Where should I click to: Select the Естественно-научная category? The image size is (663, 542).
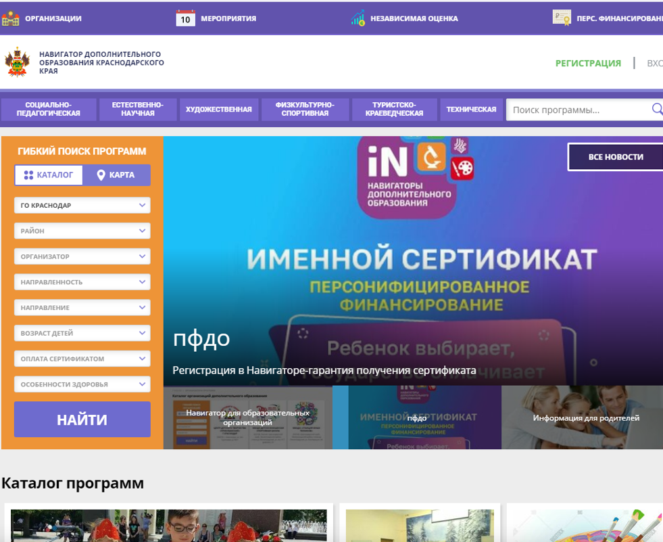(x=137, y=109)
